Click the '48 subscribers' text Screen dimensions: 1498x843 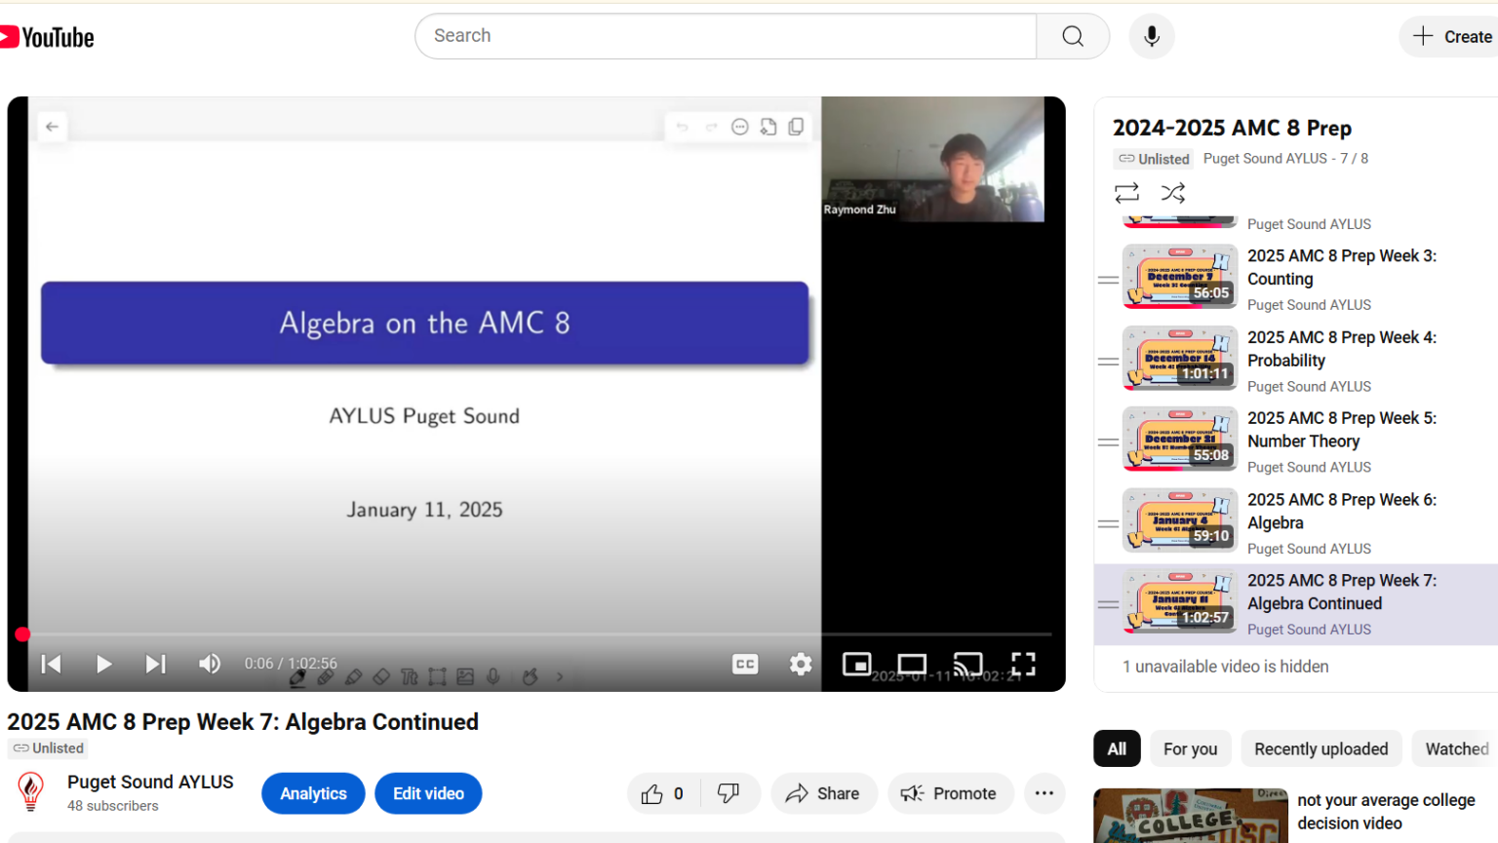(112, 806)
